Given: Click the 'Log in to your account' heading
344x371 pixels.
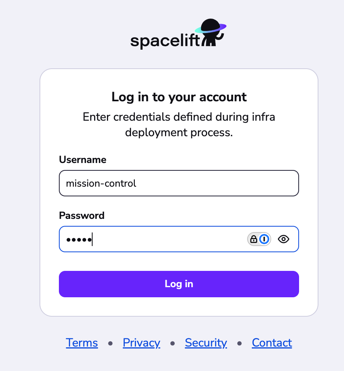Looking at the screenshot, I should point(179,97).
